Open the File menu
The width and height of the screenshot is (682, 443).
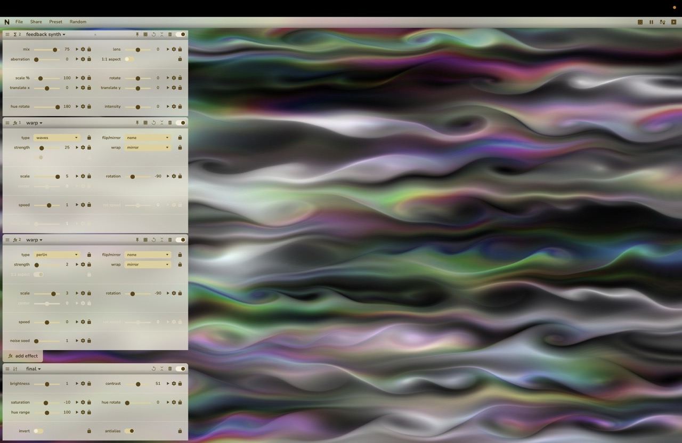tap(19, 22)
